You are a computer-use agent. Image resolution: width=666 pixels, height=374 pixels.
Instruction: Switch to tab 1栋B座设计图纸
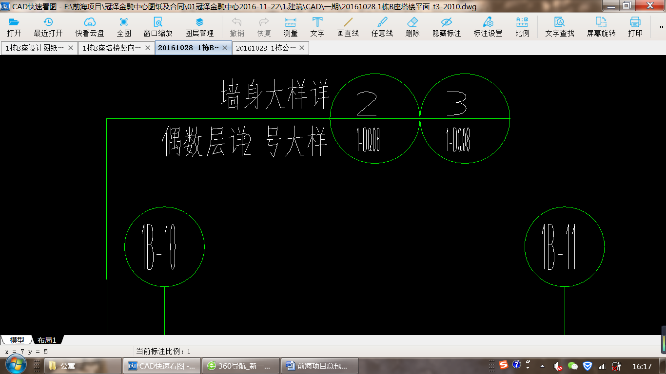pyautogui.click(x=34, y=48)
